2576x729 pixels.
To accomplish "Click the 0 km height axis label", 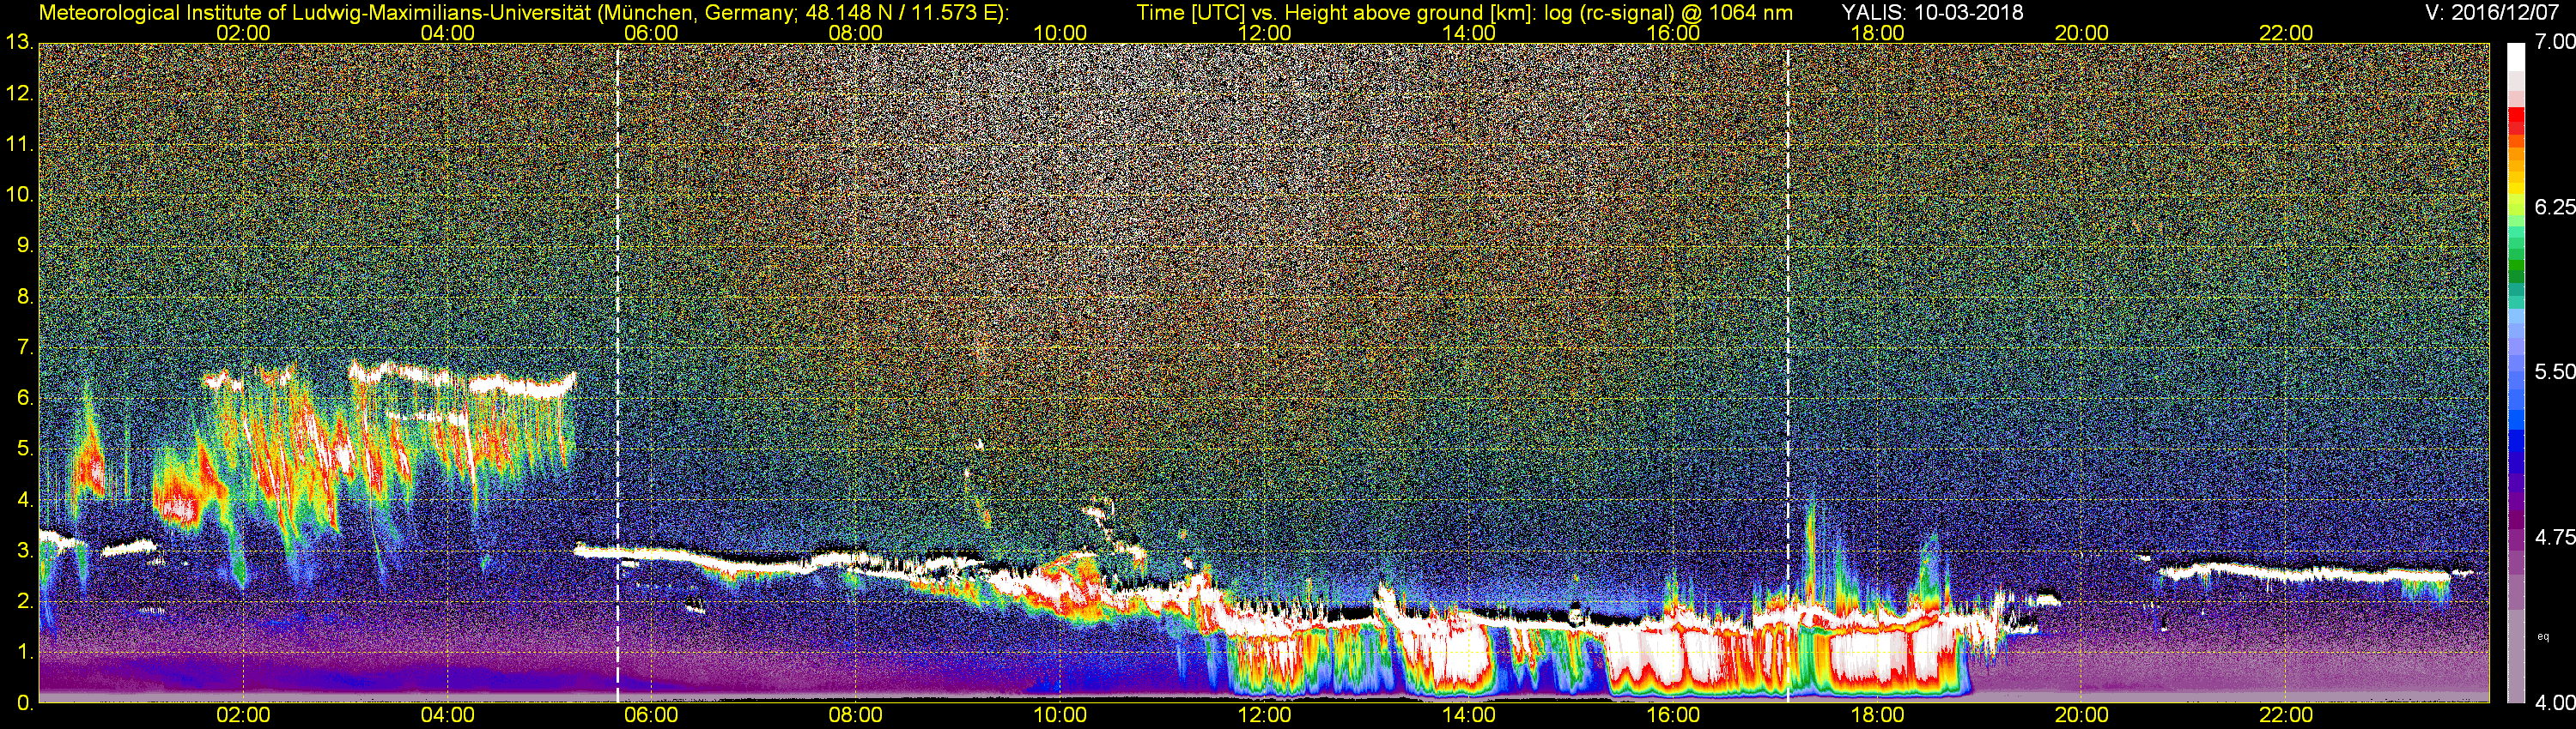I will pyautogui.click(x=24, y=703).
